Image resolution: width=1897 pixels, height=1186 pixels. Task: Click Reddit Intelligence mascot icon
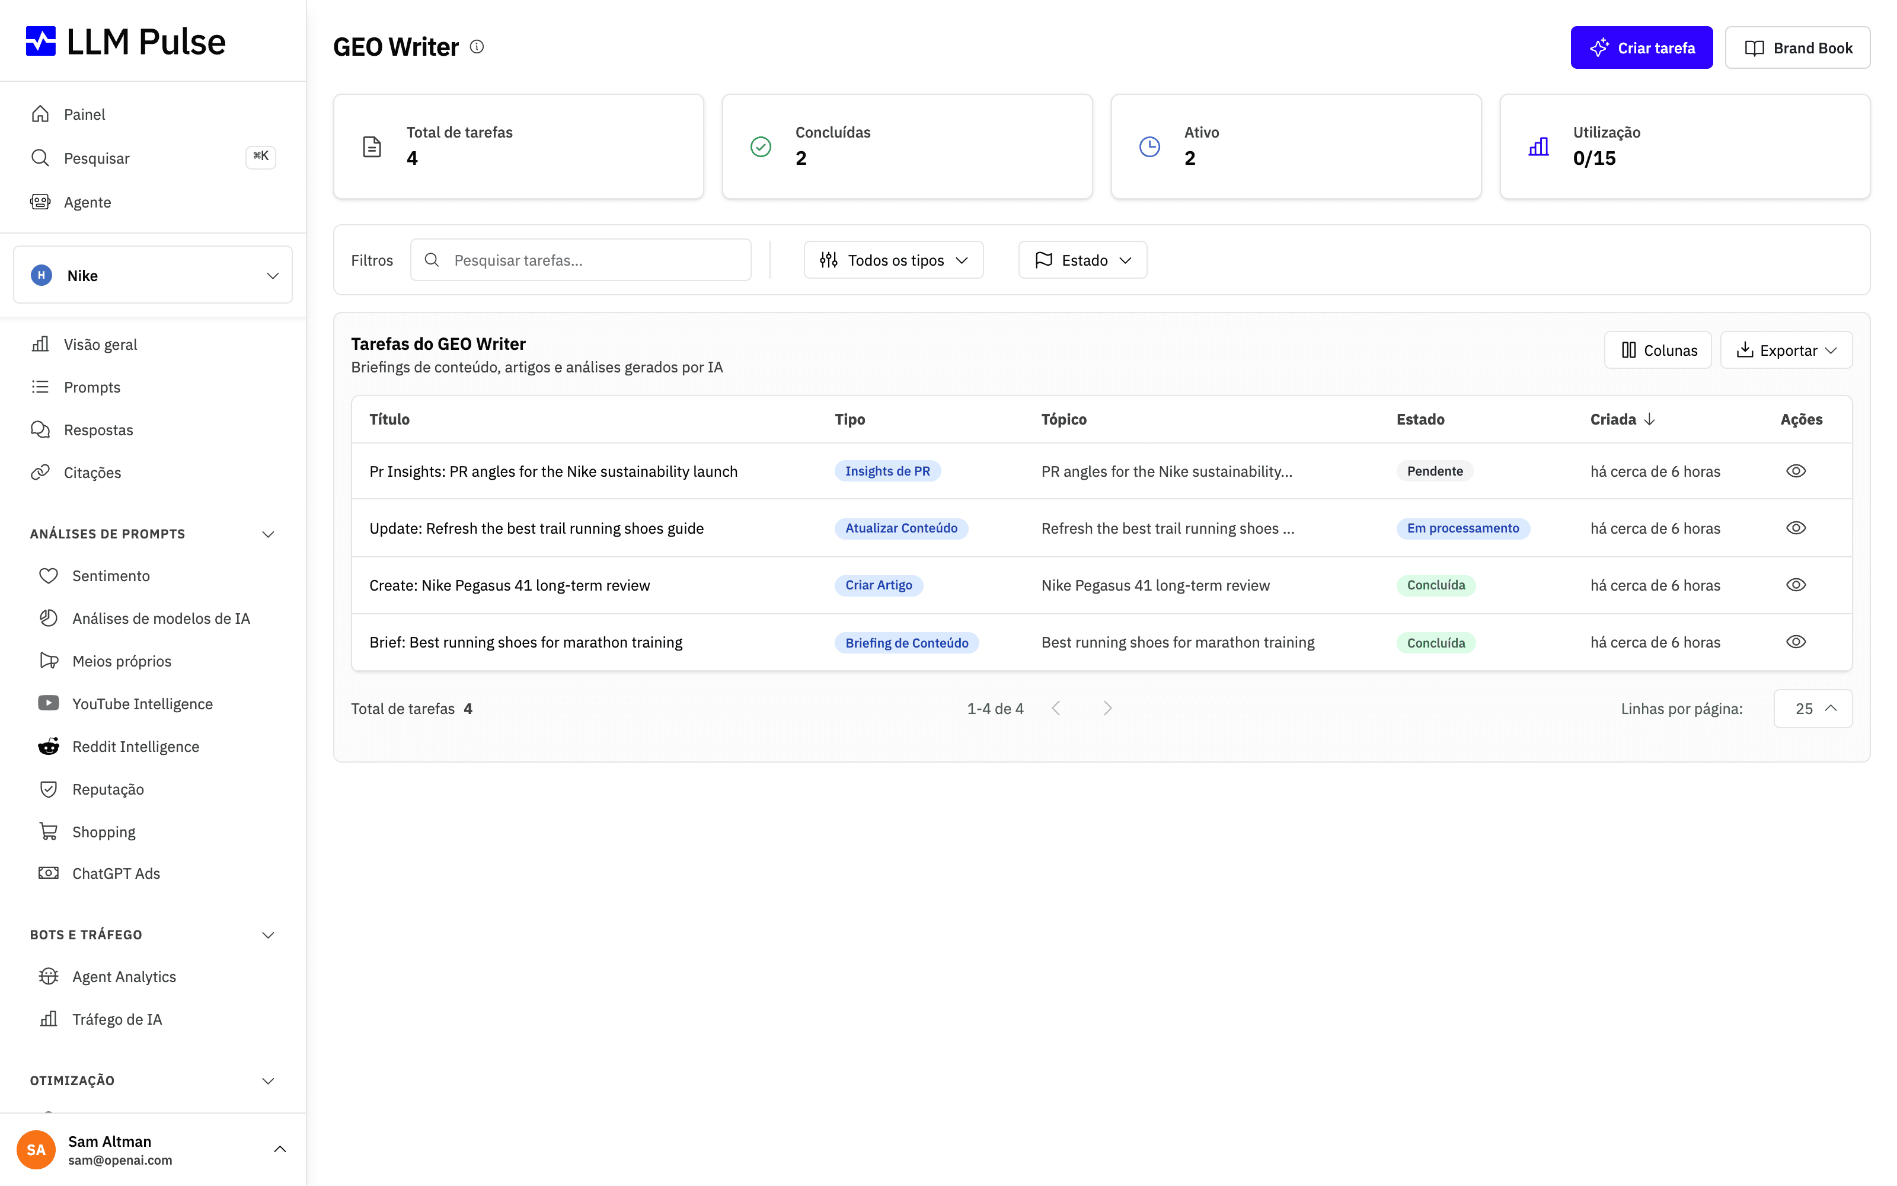49,746
